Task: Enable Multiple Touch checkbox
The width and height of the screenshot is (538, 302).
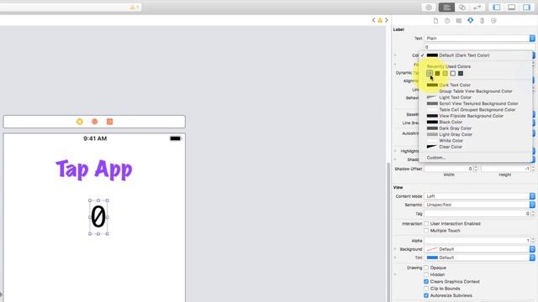Action: pyautogui.click(x=426, y=231)
